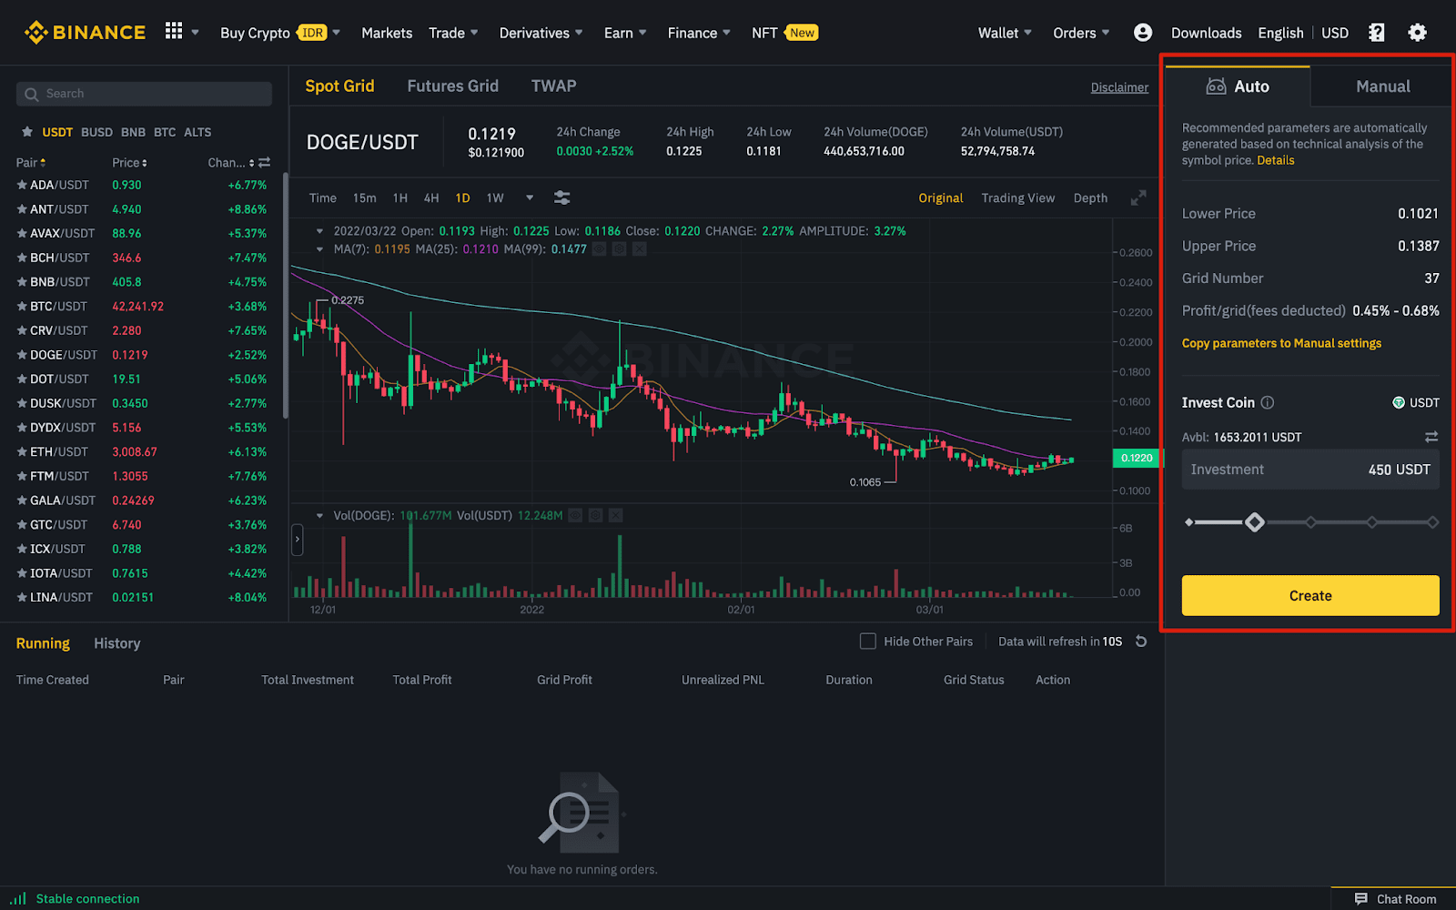Viewport: 1456px width, 910px height.
Task: Click the USDT coin icon
Action: point(1399,402)
